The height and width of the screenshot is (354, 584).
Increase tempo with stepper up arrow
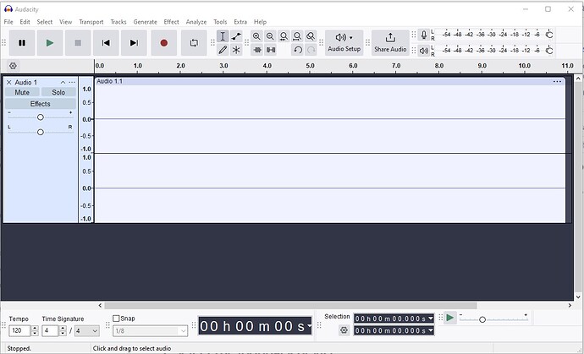tap(35, 328)
